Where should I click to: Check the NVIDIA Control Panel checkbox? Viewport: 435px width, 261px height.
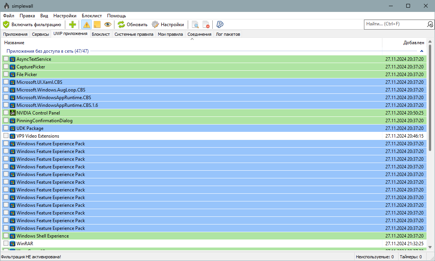click(x=6, y=113)
